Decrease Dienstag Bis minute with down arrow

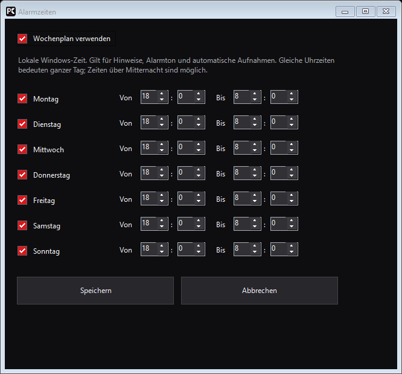point(292,125)
